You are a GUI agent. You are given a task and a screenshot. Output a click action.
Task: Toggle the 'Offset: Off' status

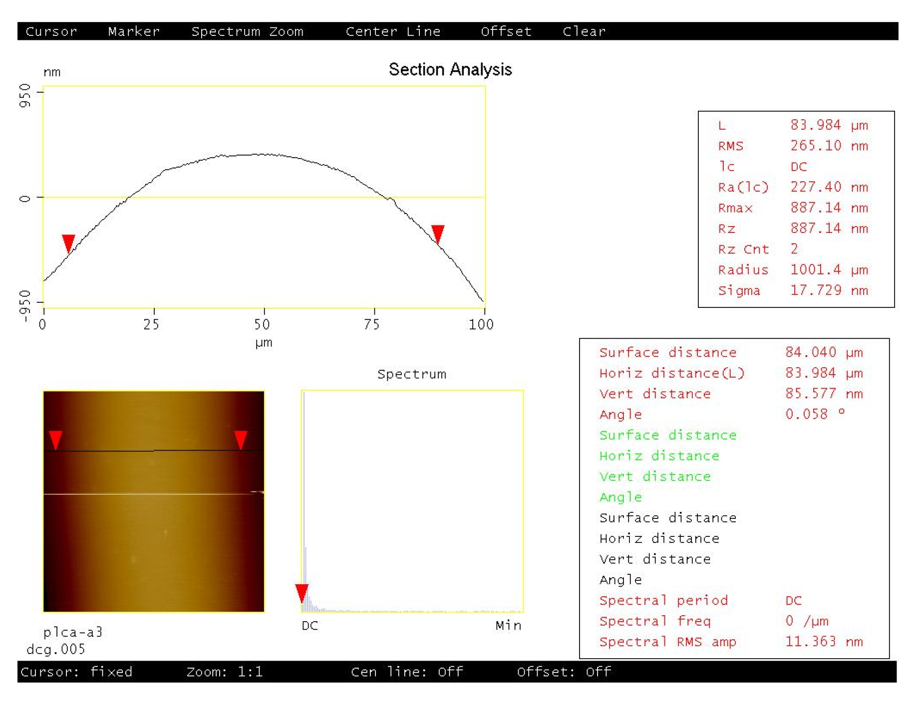(564, 672)
